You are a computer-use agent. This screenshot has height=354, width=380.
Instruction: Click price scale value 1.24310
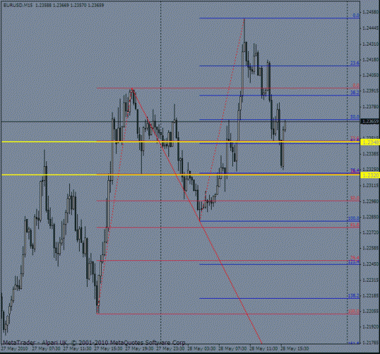click(x=371, y=44)
